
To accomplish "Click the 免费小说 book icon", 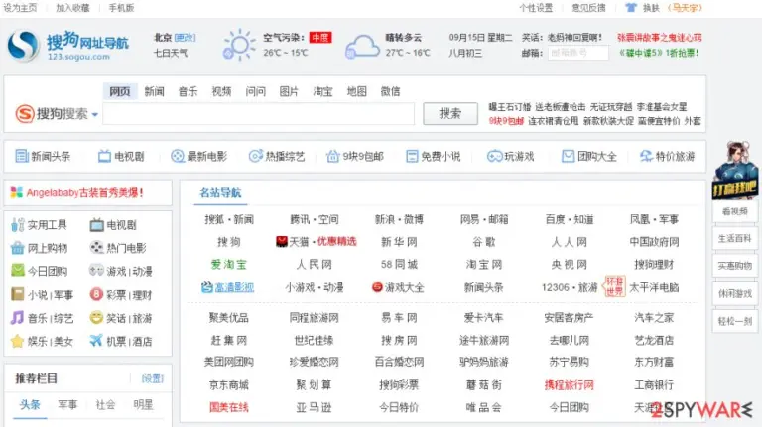I will click(412, 156).
